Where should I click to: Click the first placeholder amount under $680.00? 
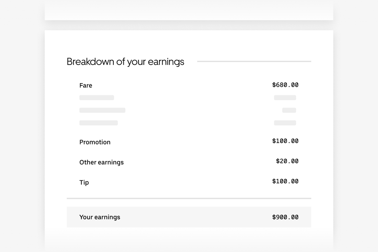[285, 98]
